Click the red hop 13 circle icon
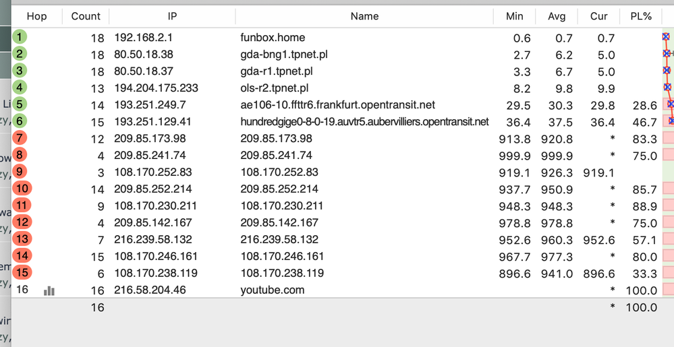 [x=22, y=239]
